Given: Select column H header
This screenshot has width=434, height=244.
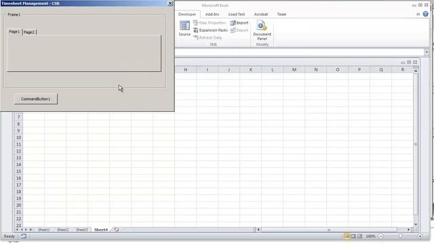Looking at the screenshot, I should point(185,70).
